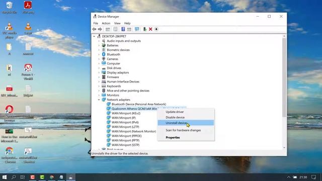Select the Qualcomm Atheros QCA61x4A adapter
The width and height of the screenshot is (322, 181).
134,109
